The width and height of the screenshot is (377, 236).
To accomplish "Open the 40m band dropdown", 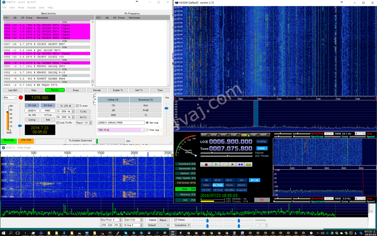I will (10, 97).
